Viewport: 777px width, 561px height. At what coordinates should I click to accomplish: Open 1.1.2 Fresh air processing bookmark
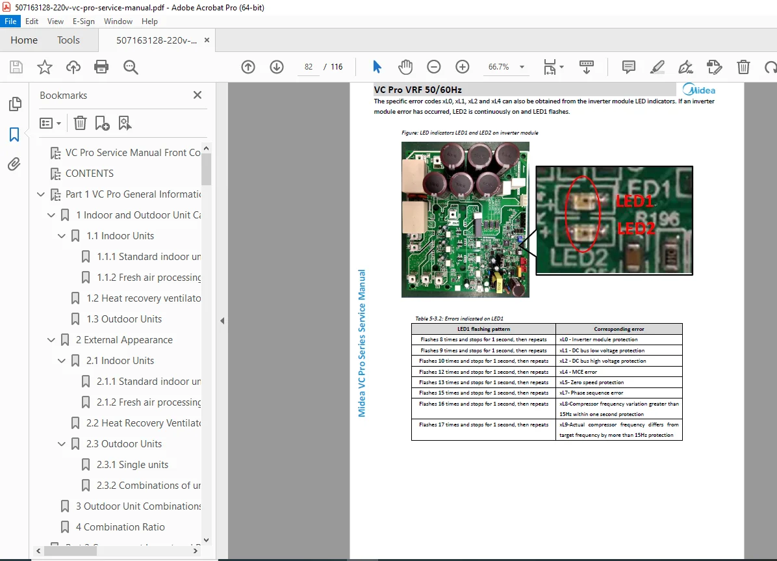[x=148, y=278]
